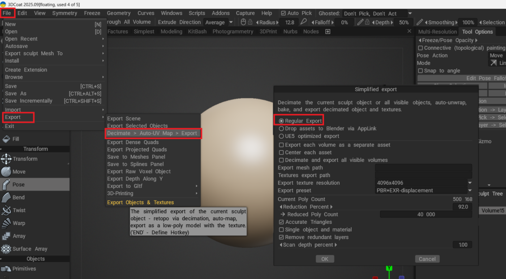
Task: Click the mouse icon beside the Radius lock
Action: click(243, 22)
